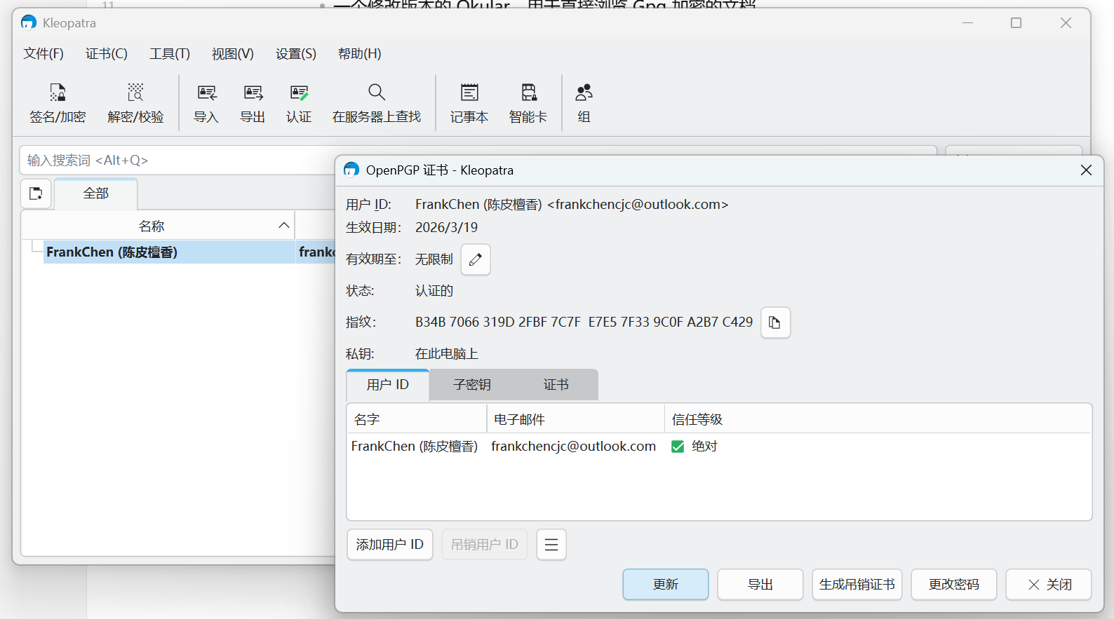Close the OpenPGP certificate dialog
Viewport: 1114px width, 619px height.
click(1086, 170)
